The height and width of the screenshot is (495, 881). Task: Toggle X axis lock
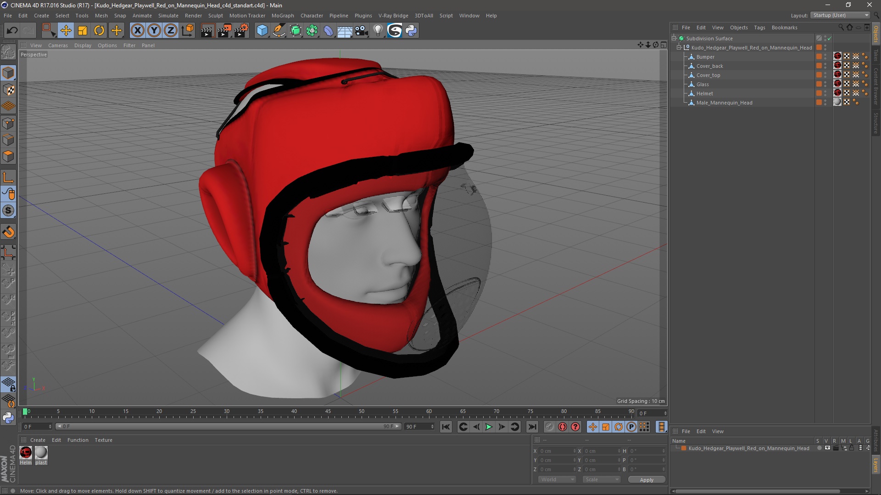[137, 31]
